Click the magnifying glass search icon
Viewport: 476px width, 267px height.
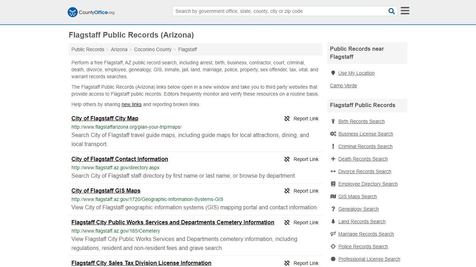[x=392, y=11]
